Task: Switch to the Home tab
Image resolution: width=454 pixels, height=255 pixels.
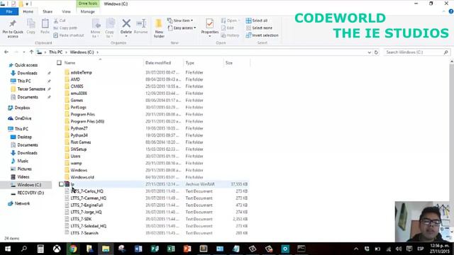Action: (x=28, y=11)
